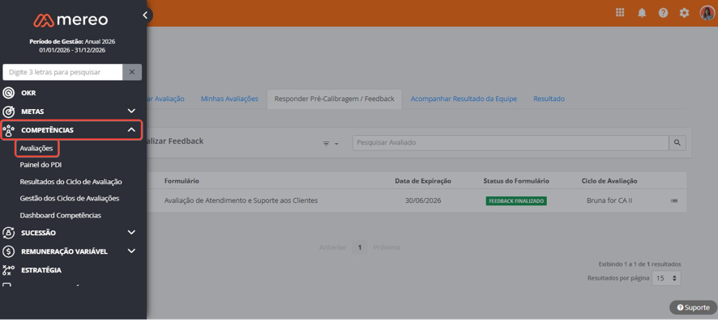Open the apps grid icon
The image size is (718, 320).
[x=620, y=13]
